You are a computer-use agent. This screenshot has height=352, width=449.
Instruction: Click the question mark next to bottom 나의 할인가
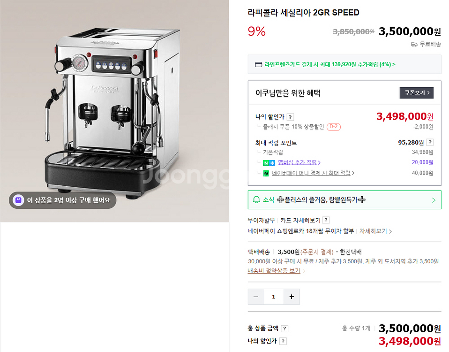pyautogui.click(x=283, y=341)
